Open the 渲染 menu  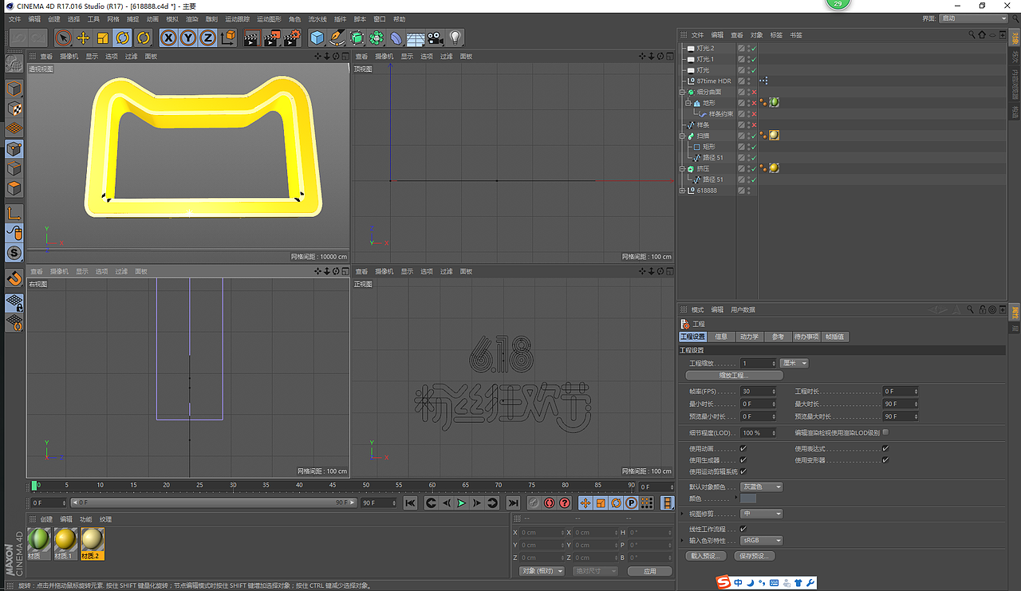(x=191, y=19)
